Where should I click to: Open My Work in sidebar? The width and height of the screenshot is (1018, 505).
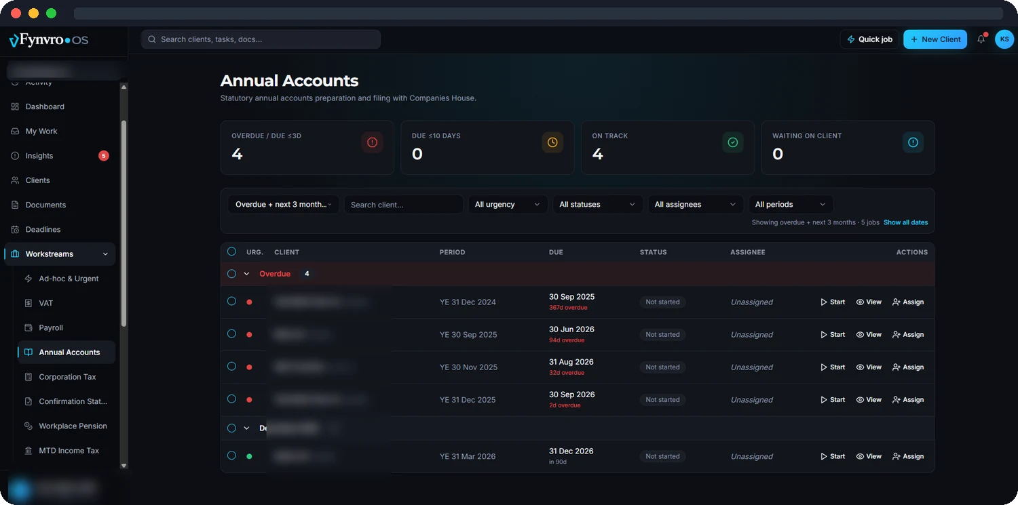click(x=60, y=131)
